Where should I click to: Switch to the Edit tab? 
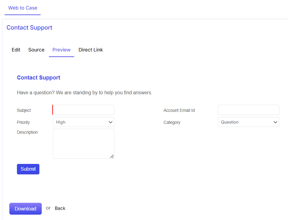coord(16,50)
